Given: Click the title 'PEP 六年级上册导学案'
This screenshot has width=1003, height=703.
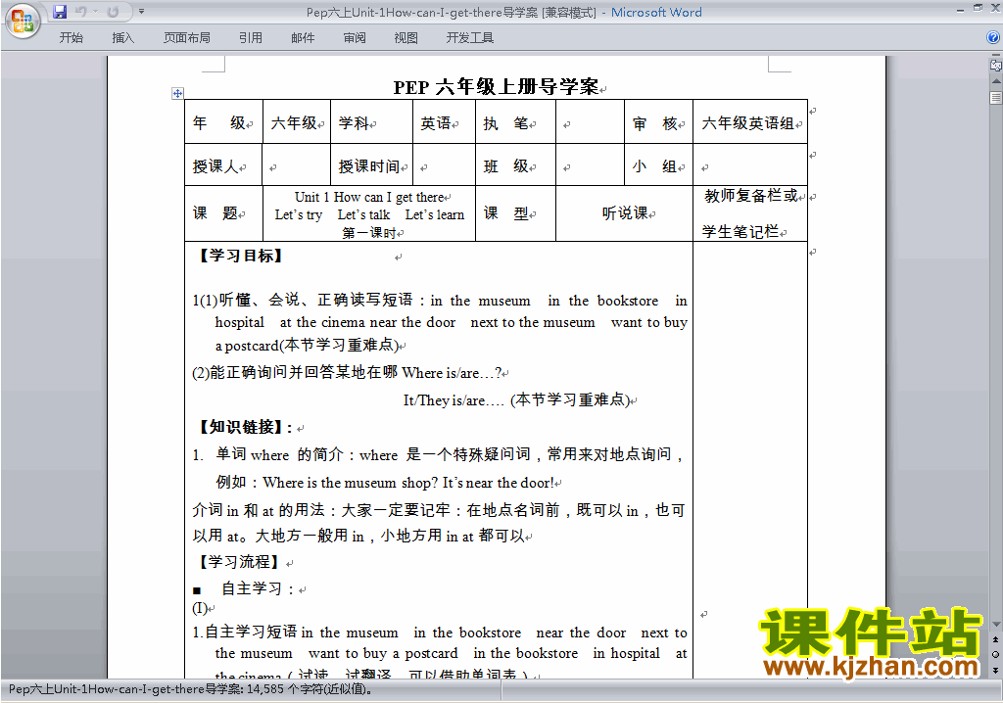Looking at the screenshot, I should pos(496,86).
